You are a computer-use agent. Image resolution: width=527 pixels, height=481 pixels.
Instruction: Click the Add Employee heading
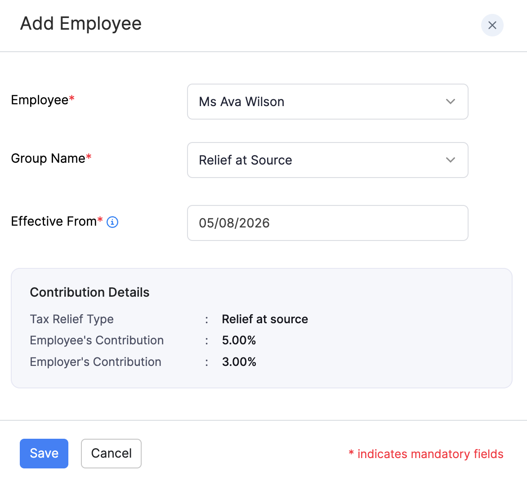[80, 24]
